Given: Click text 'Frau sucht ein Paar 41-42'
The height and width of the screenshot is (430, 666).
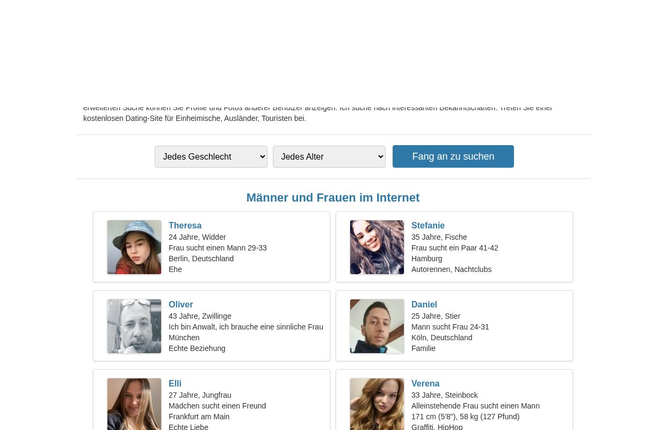Looking at the screenshot, I should click(x=455, y=248).
